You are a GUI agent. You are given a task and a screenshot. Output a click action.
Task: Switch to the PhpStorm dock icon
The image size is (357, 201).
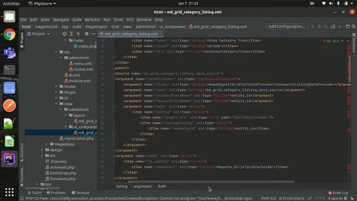(x=9, y=159)
